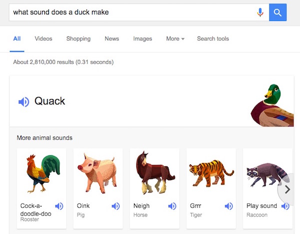The height and width of the screenshot is (234, 300).
Task: Click the rooster picture thumbnail
Action: coord(42,172)
